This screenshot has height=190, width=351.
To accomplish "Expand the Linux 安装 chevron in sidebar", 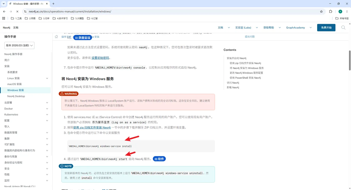I will click(47, 78).
